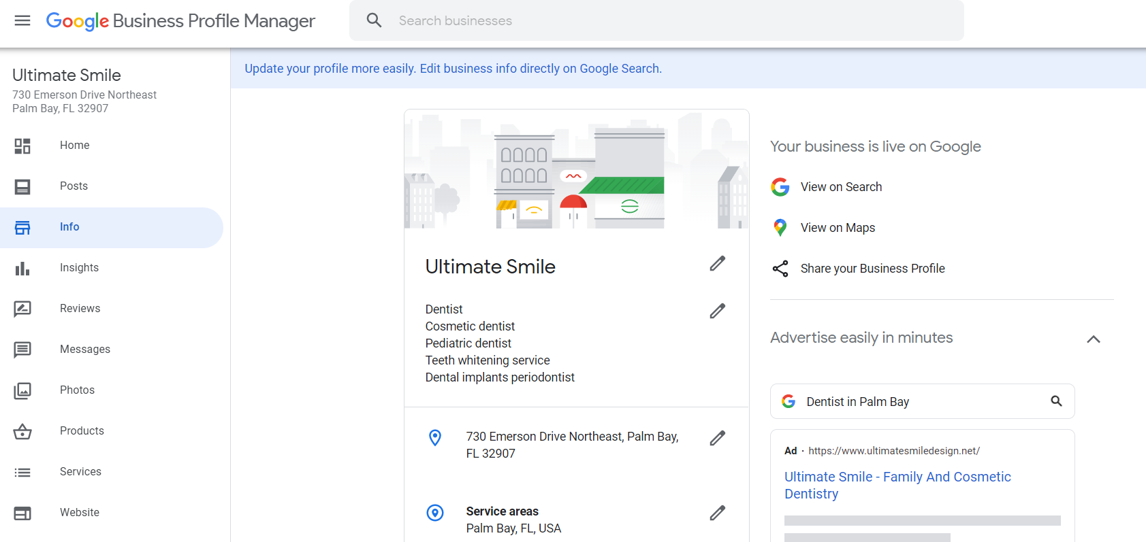Click the magnifier in Dentist in Palm Bay box
The height and width of the screenshot is (542, 1146).
tap(1056, 401)
